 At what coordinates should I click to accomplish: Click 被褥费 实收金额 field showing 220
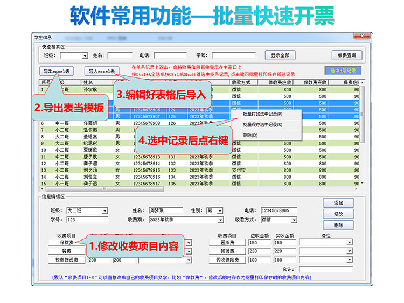pyautogui.click(x=284, y=251)
